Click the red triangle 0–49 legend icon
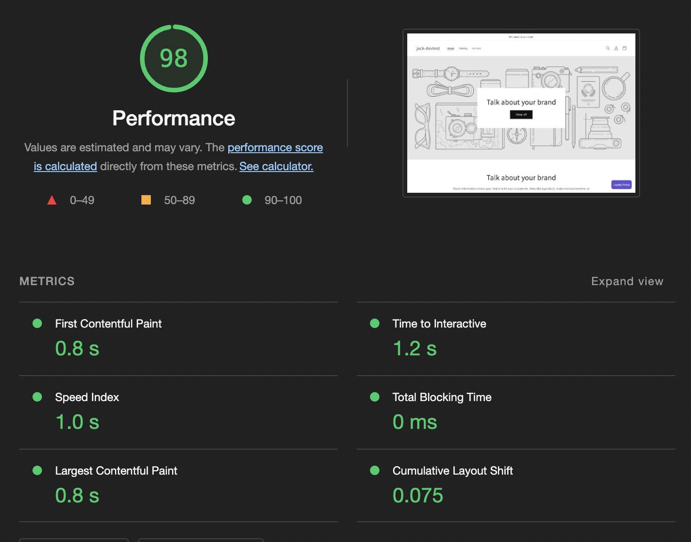This screenshot has height=542, width=691. (52, 200)
